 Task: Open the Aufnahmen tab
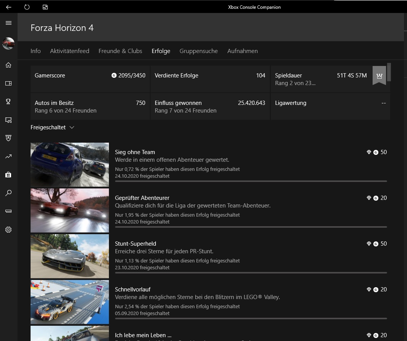tap(242, 51)
